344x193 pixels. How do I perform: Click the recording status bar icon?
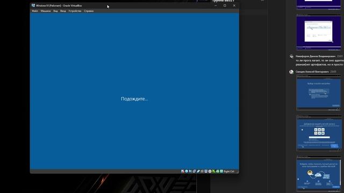(210, 172)
